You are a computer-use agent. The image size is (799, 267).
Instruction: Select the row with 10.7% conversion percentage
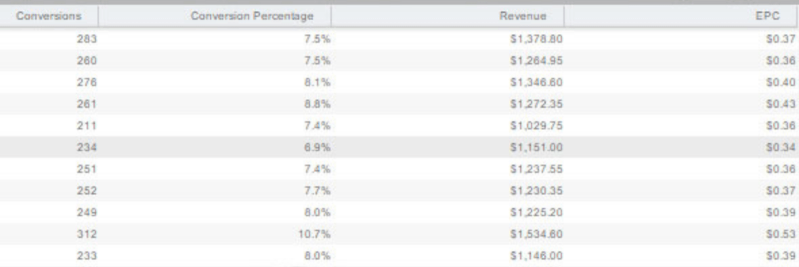coord(399,234)
